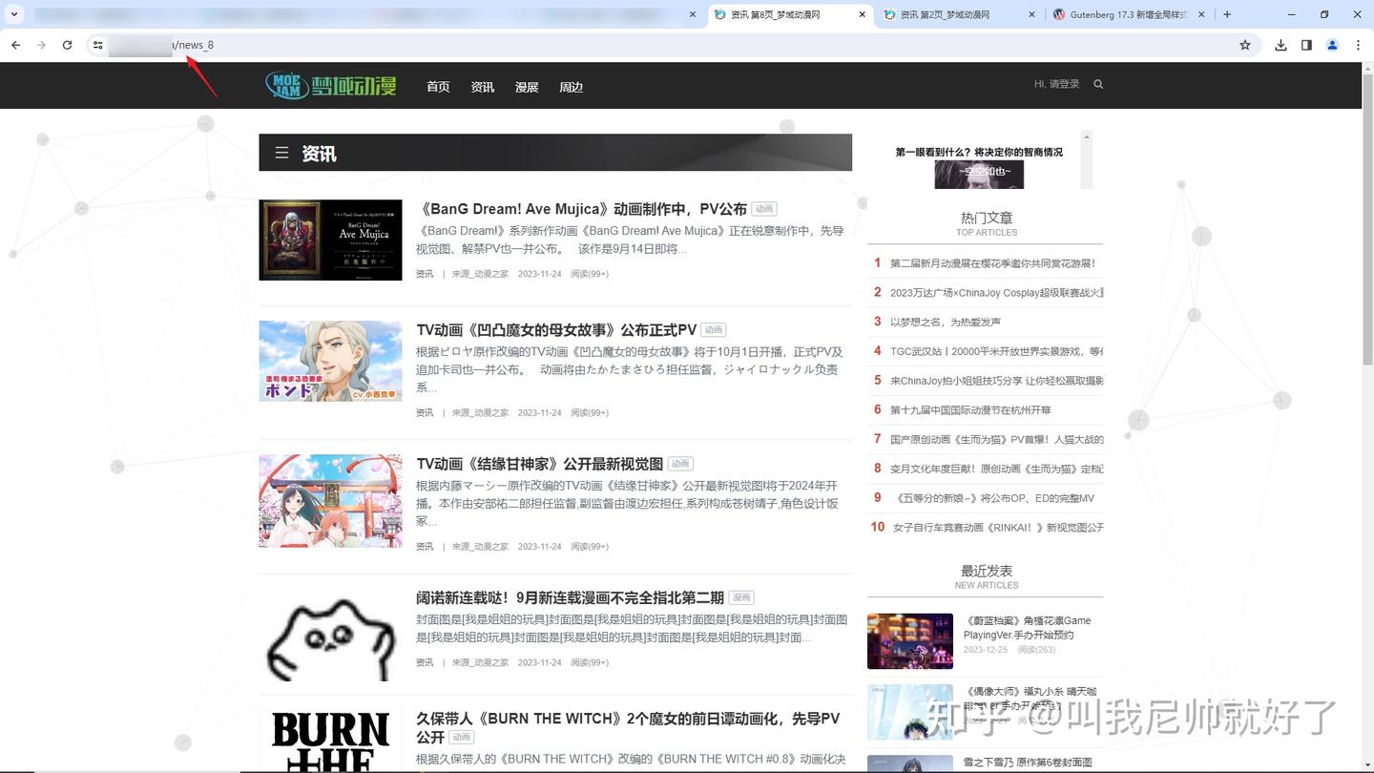Image resolution: width=1374 pixels, height=773 pixels.
Task: Open the Chrome three-dot menu
Action: [x=1358, y=45]
